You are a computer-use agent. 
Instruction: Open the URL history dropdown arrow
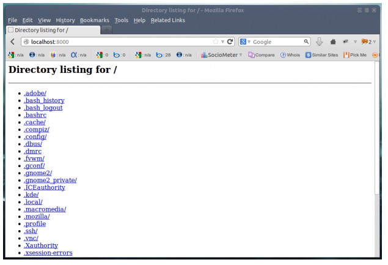(222, 42)
